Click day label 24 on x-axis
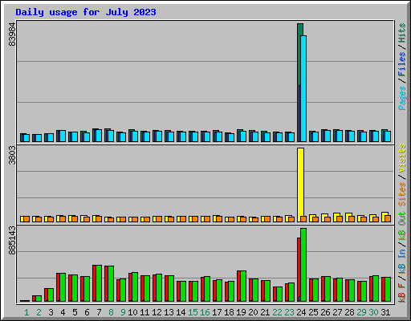Screen dimensions: 411x321 (x=301, y=312)
